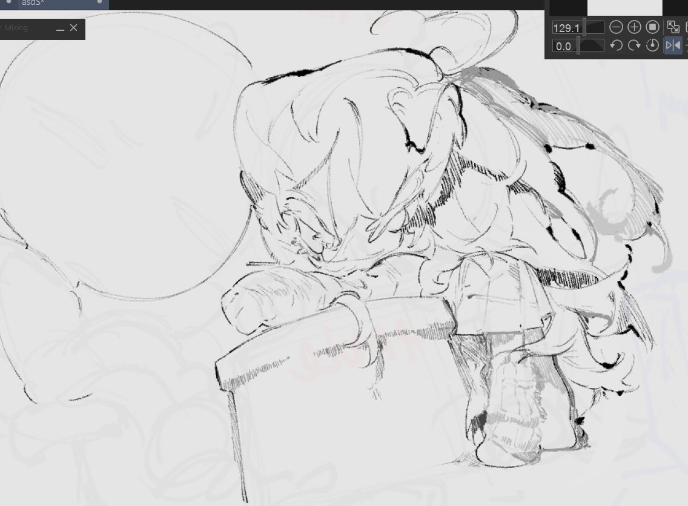Rotate the canvas left (counterclockwise)
This screenshot has width=688, height=506.
(x=616, y=45)
